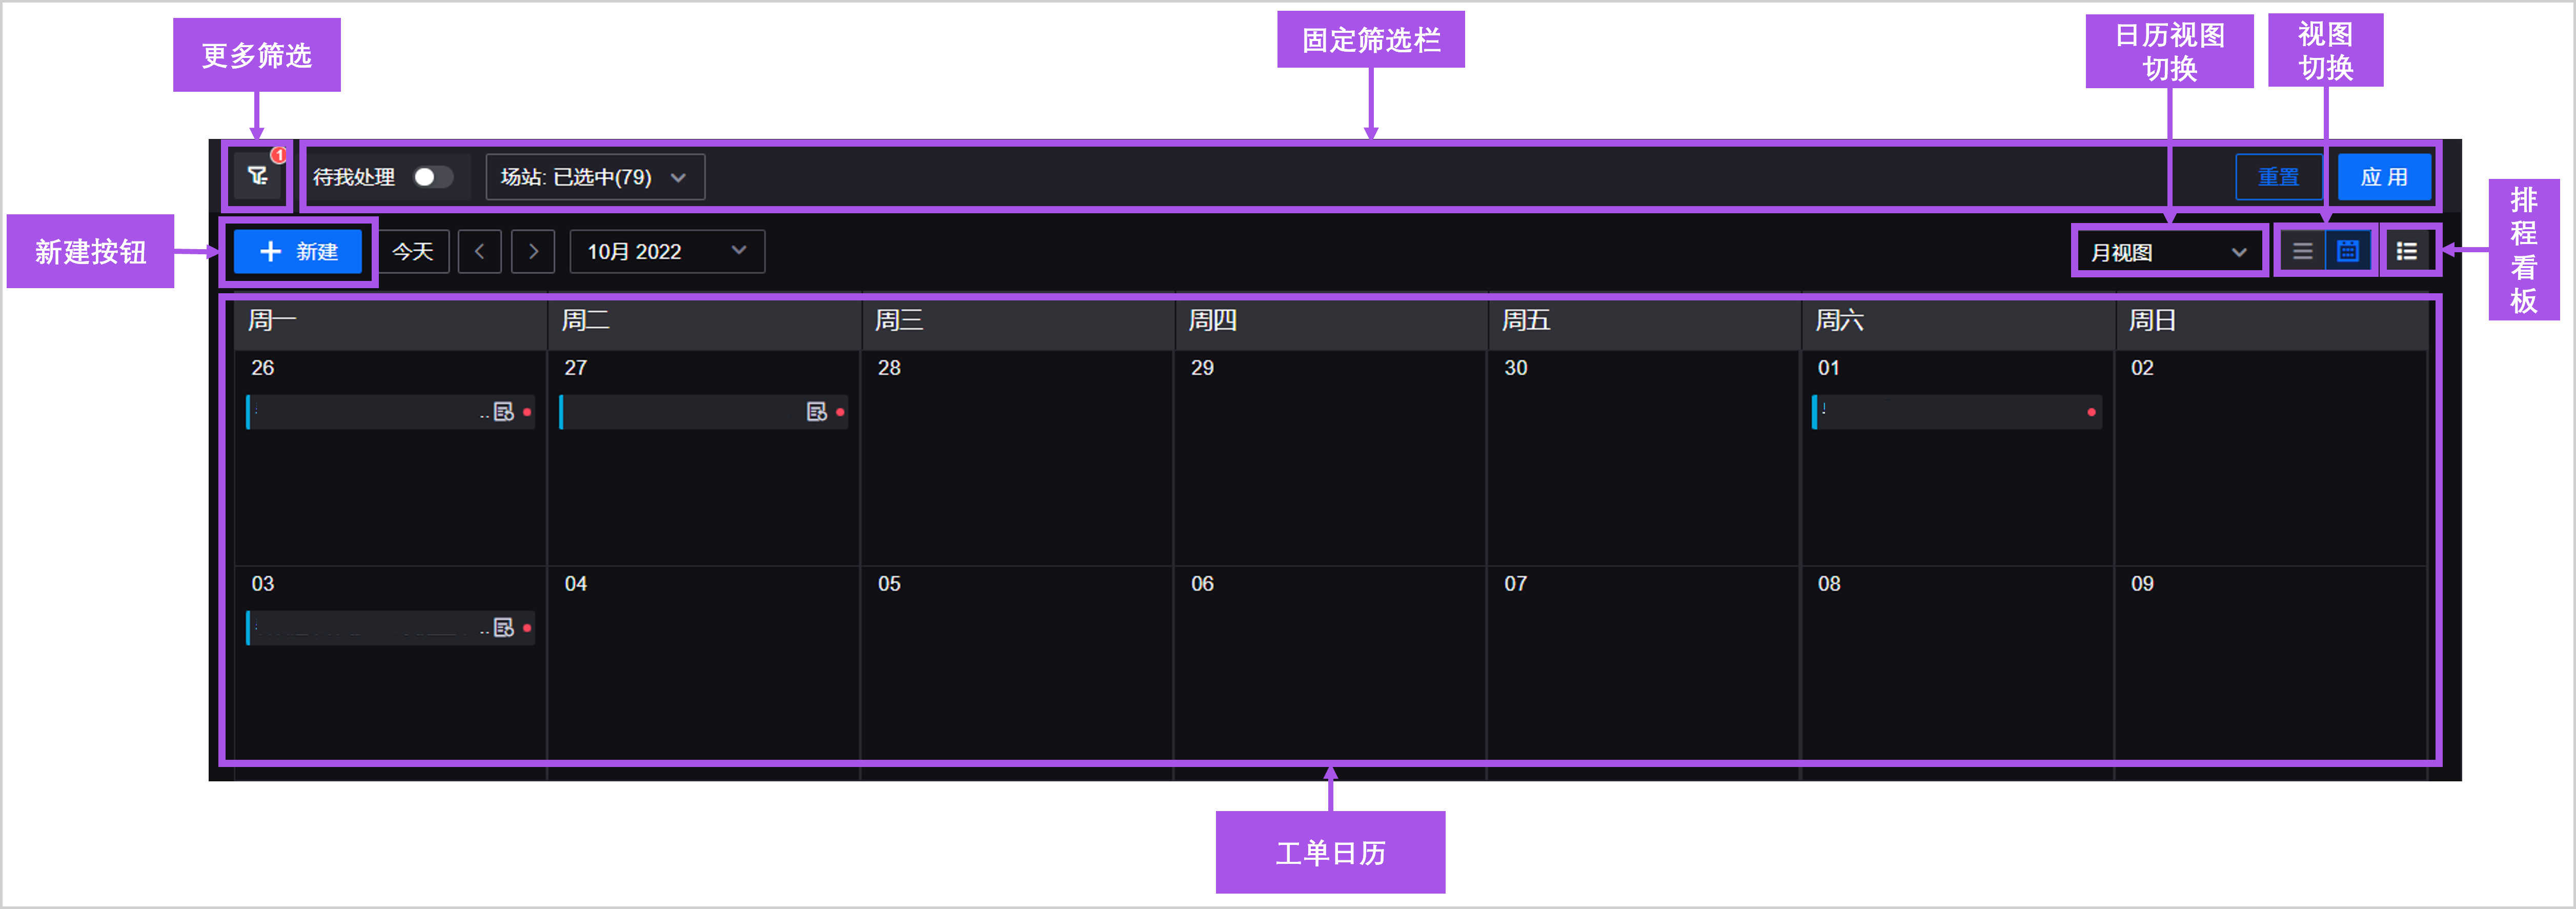Toggle the 待我处理 switch on
This screenshot has height=909, width=2576.
coord(434,176)
